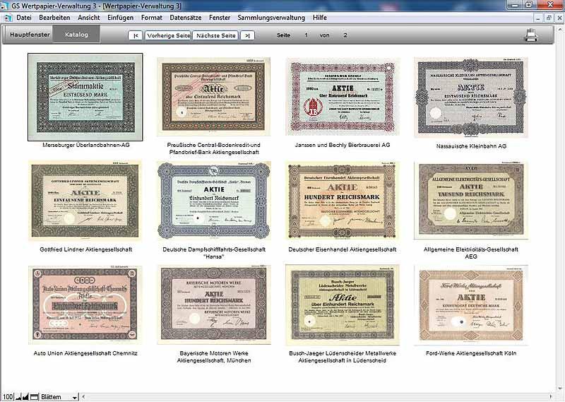565x402 pixels.
Task: Click the printer icon
Action: point(530,35)
